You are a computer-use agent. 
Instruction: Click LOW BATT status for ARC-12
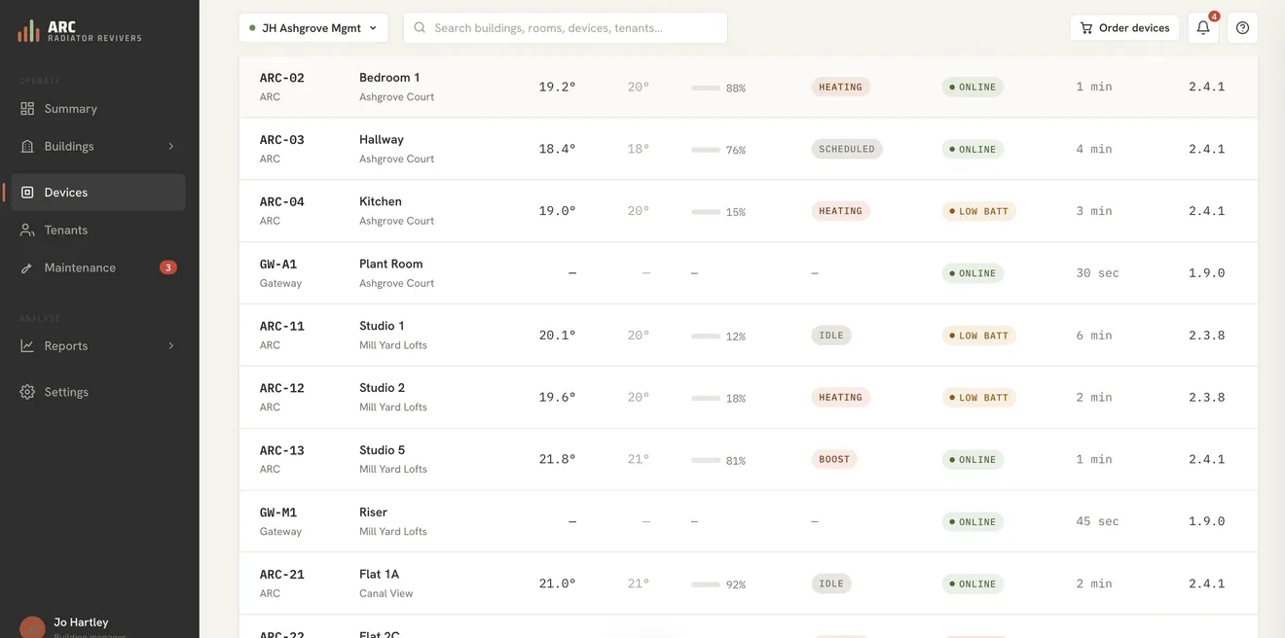tap(978, 398)
